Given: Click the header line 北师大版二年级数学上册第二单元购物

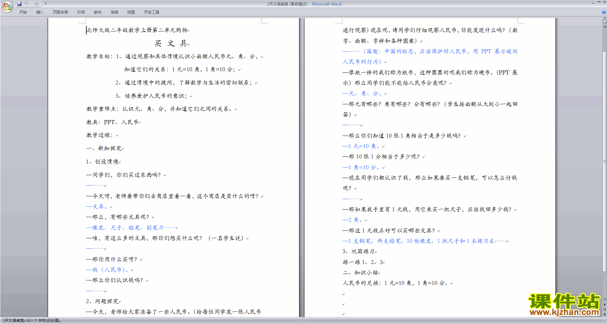Looking at the screenshot, I should (x=137, y=30).
